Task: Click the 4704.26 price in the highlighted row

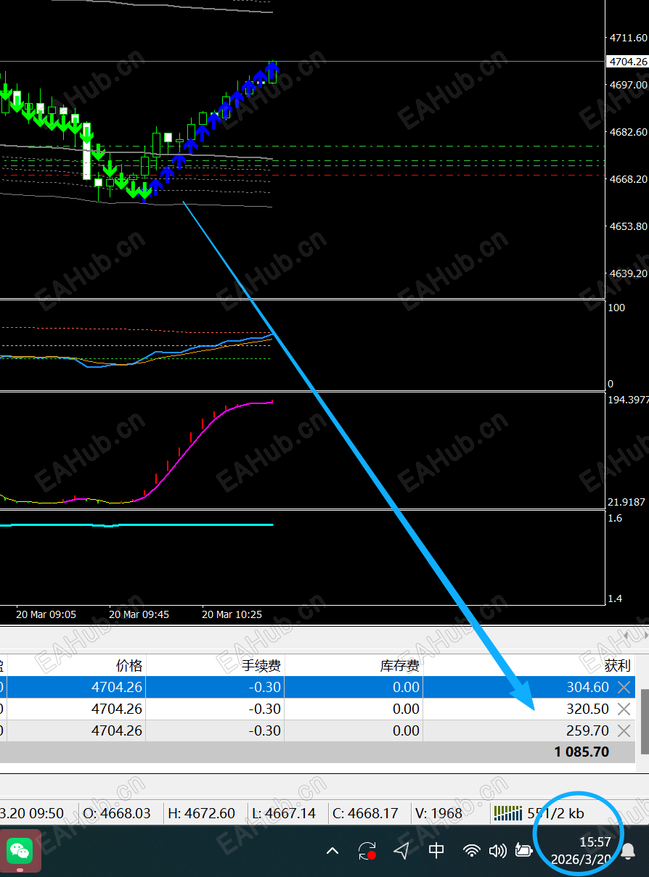Action: (117, 687)
